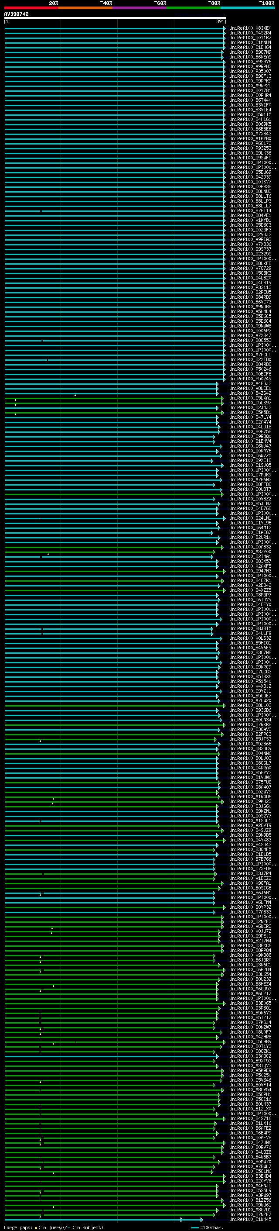Image resolution: width=279 pixels, height=1231 pixels.
Task: Click UniRef100_C9RQQ0 in the hit list
Action: point(250,436)
